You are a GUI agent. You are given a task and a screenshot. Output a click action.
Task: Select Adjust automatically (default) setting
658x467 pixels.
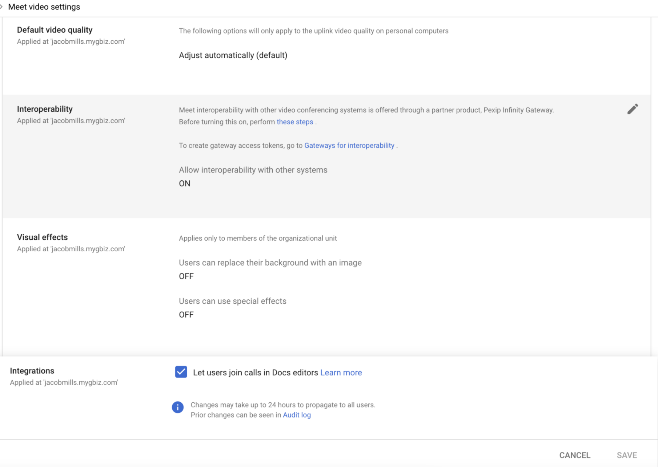click(x=233, y=55)
